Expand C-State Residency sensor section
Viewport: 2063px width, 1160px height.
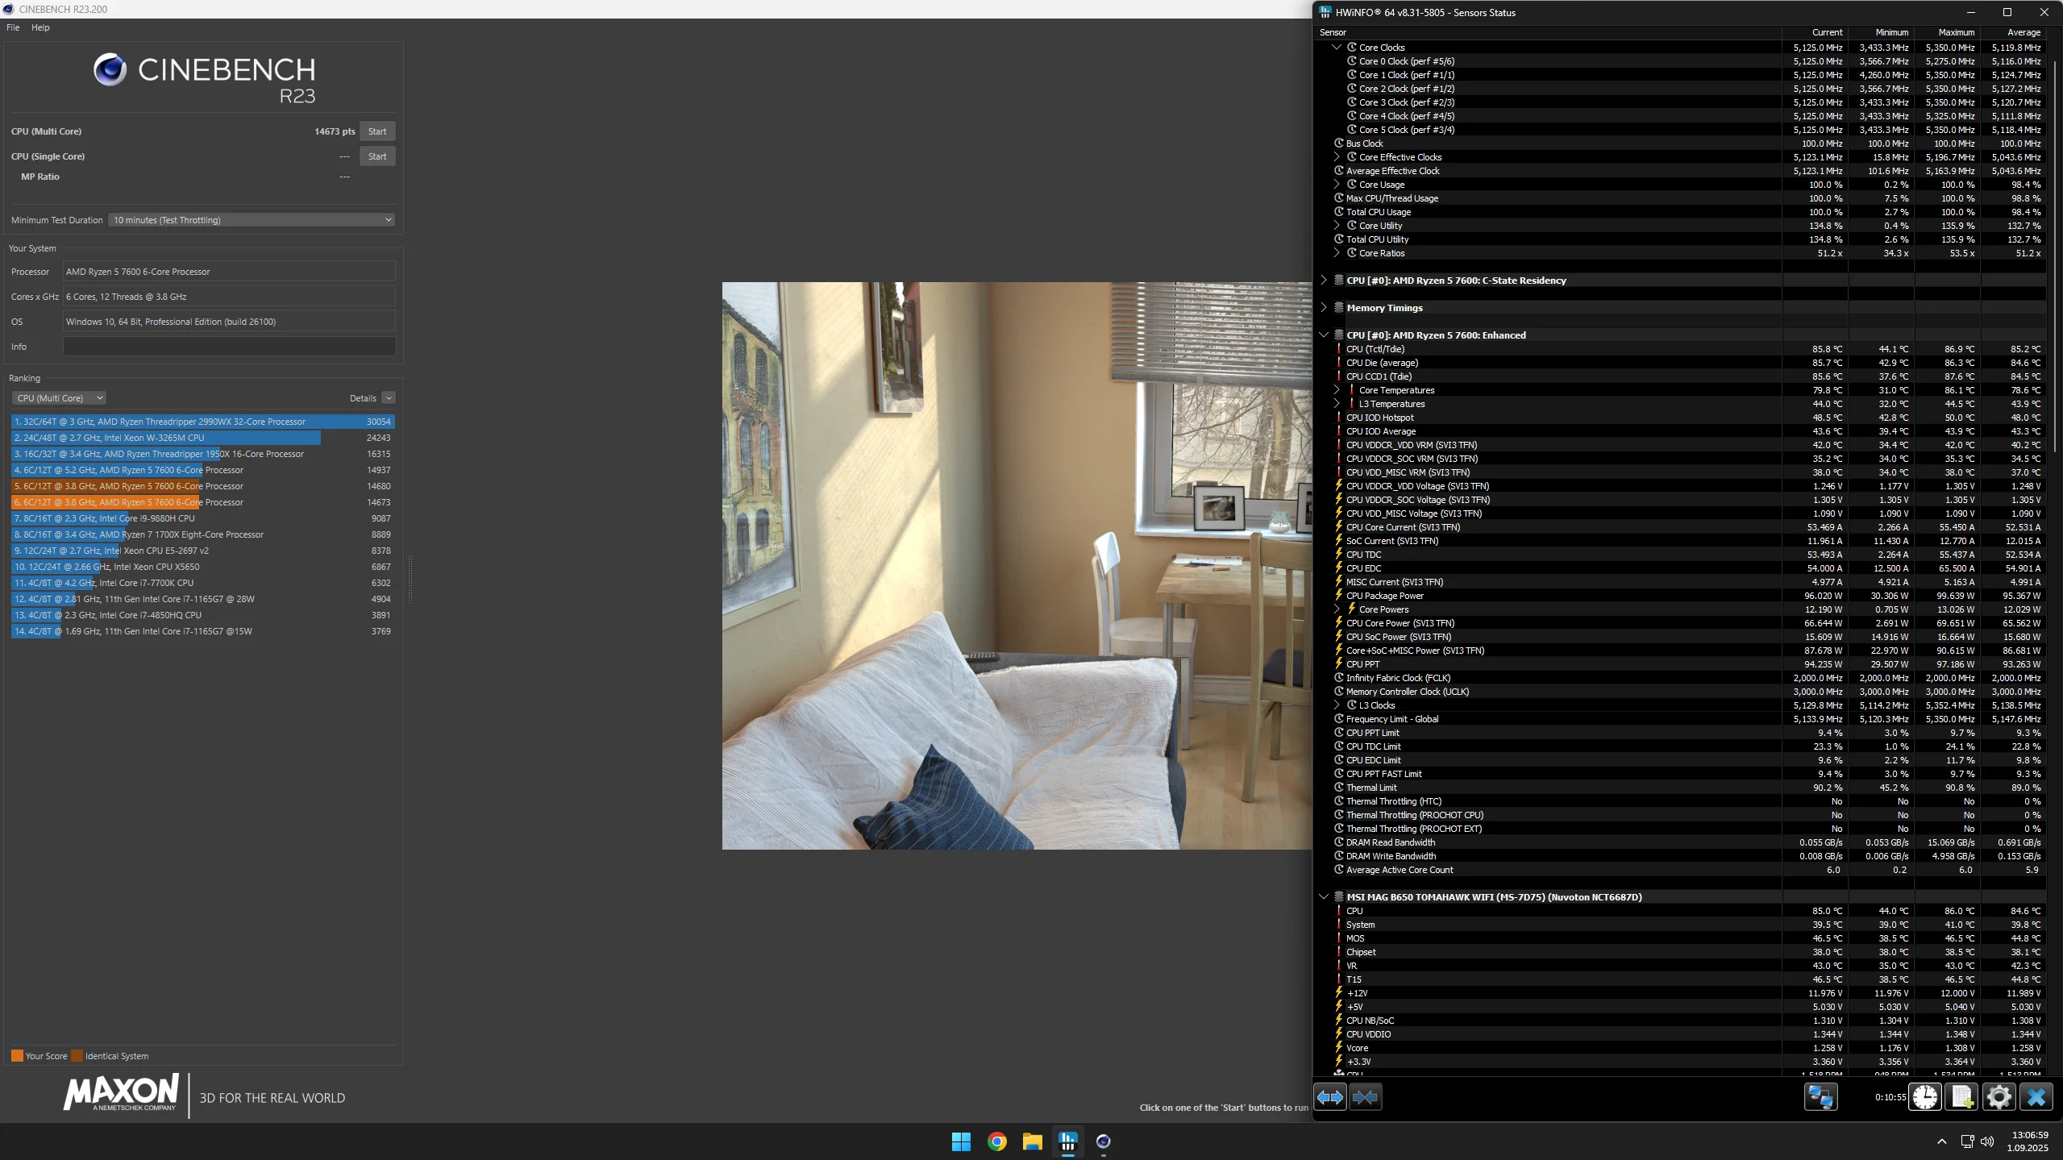(1324, 280)
